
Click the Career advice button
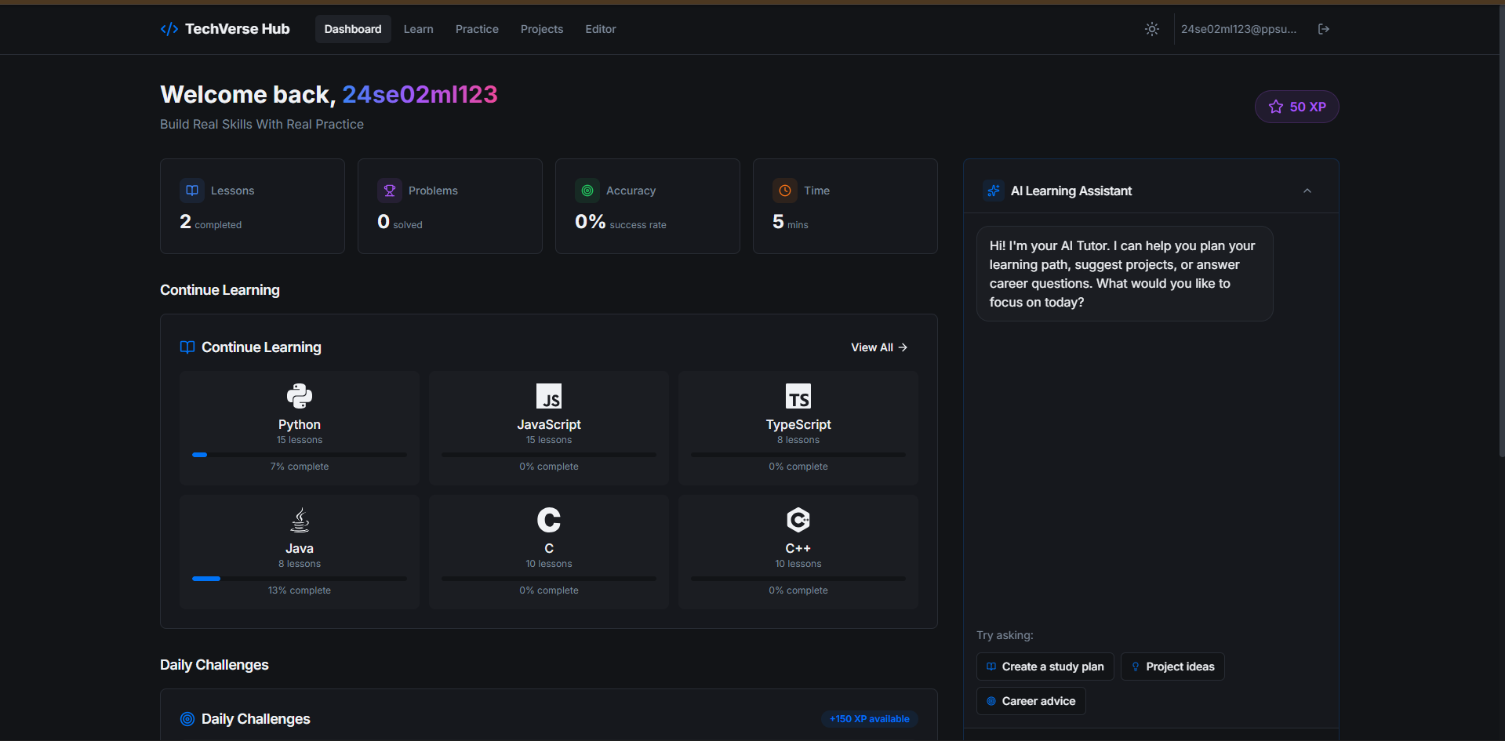click(1031, 700)
